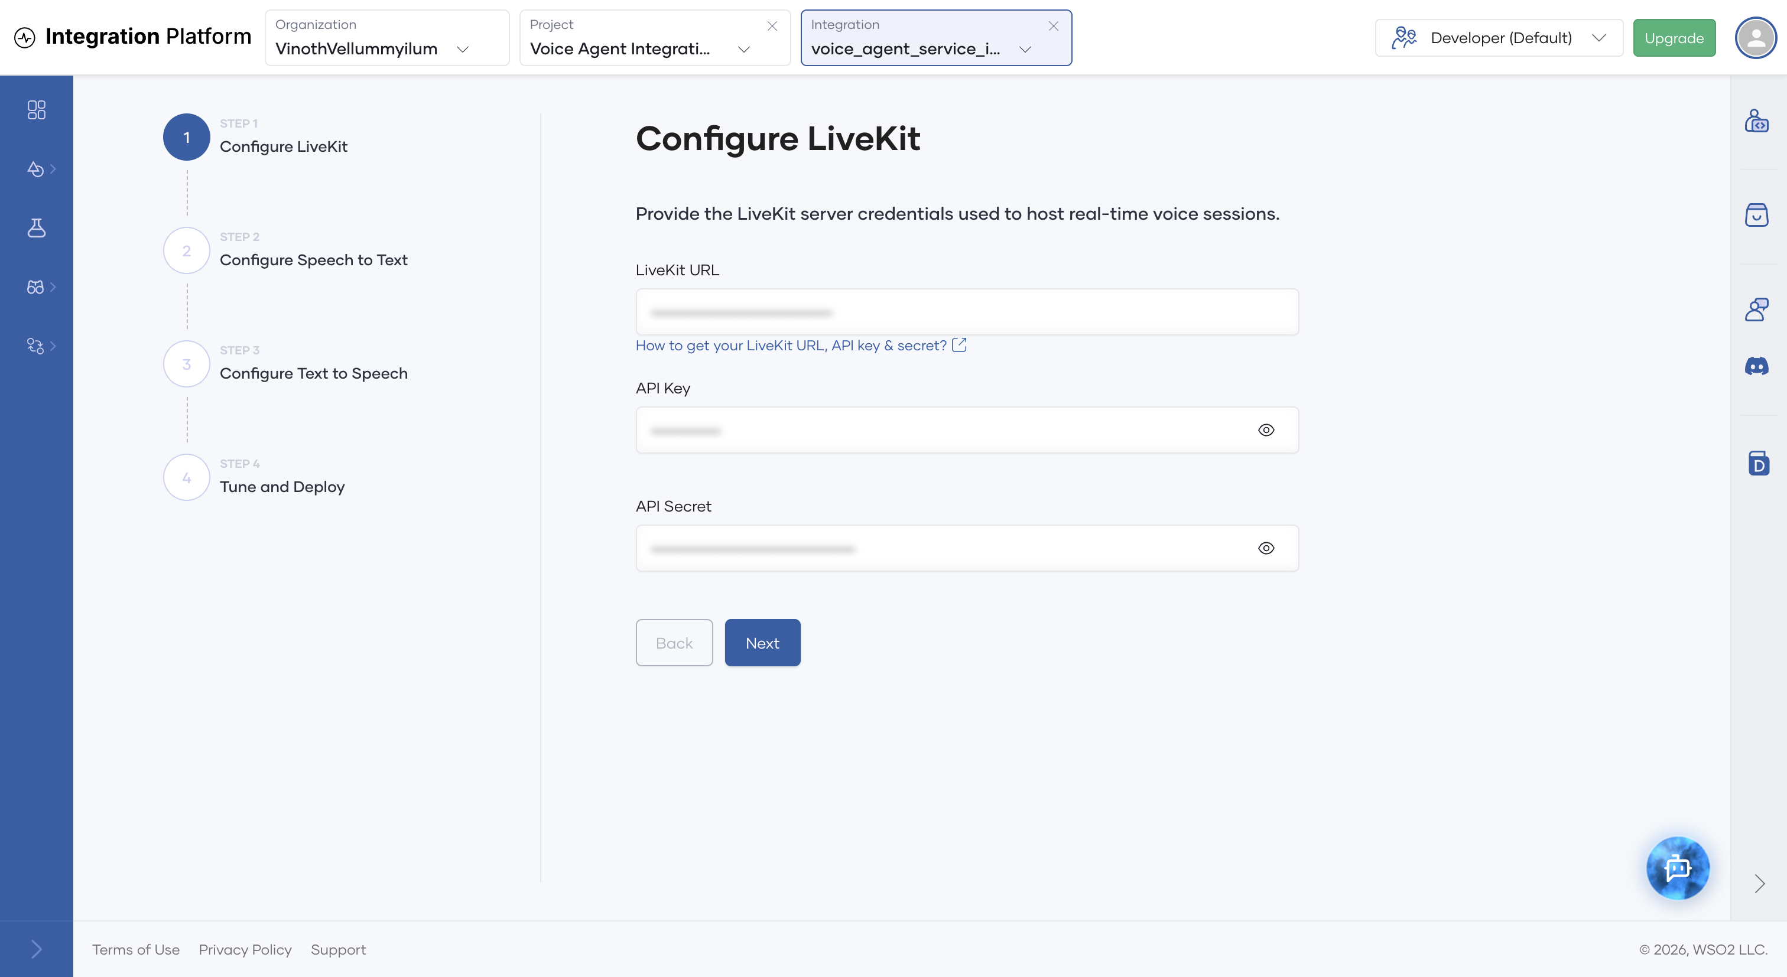Click the Integration Platform logo icon

tap(25, 37)
